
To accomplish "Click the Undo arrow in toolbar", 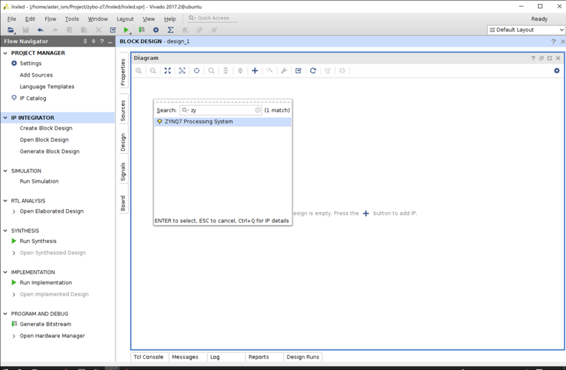I will [x=40, y=30].
